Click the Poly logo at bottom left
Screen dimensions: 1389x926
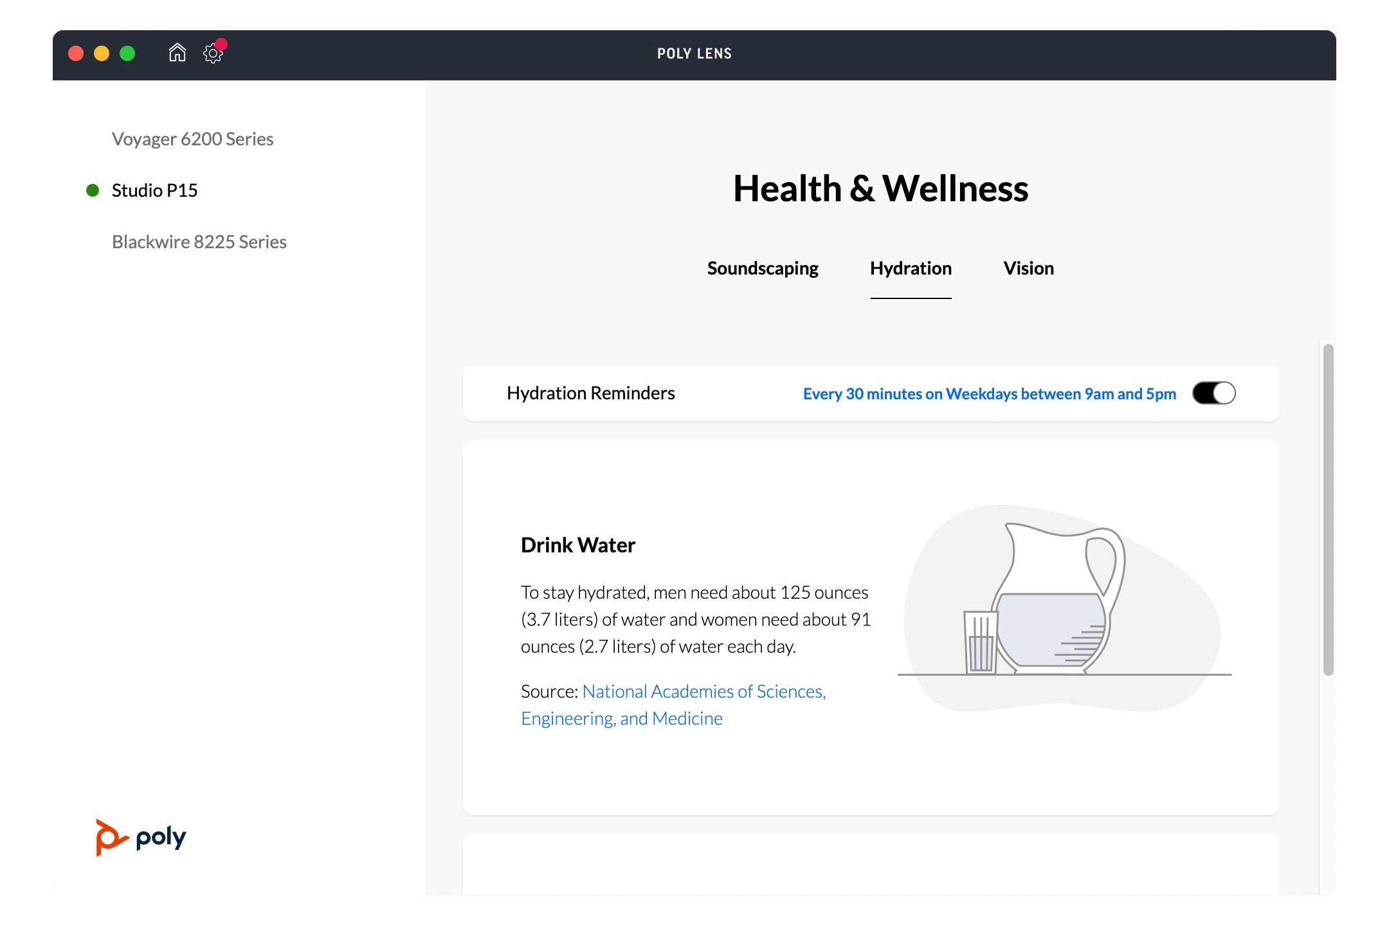(x=141, y=837)
